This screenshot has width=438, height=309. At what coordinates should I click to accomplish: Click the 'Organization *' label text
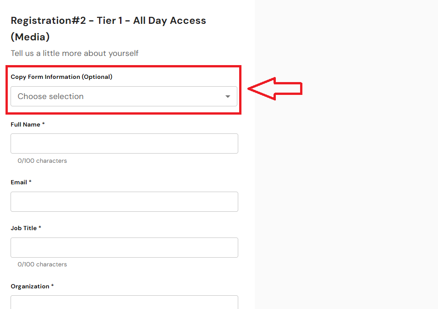[x=32, y=287]
